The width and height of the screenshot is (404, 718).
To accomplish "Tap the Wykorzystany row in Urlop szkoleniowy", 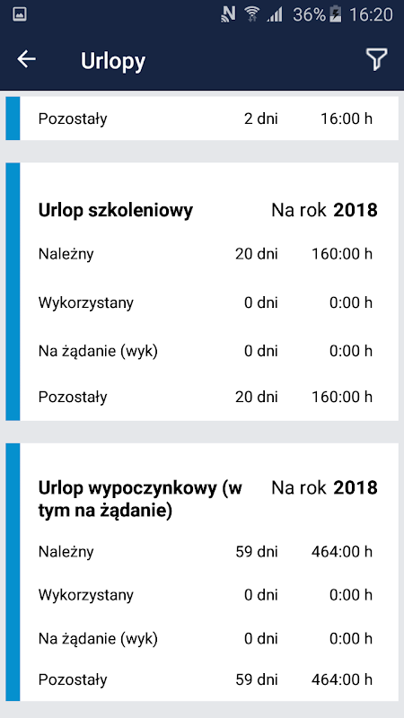I will point(209,302).
